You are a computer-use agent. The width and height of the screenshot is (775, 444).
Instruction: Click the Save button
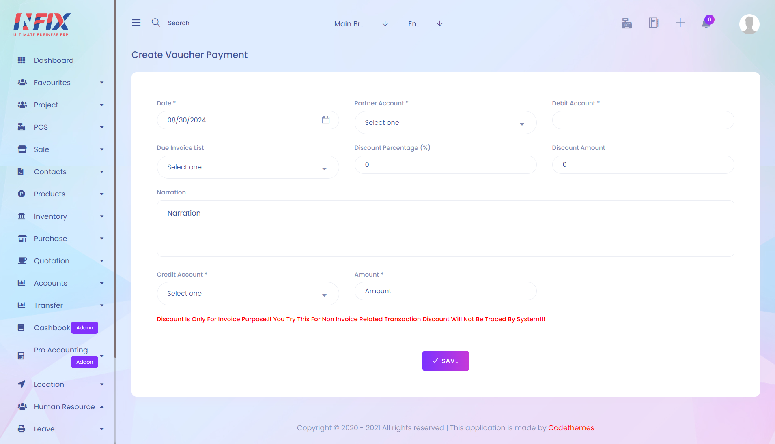pos(446,361)
